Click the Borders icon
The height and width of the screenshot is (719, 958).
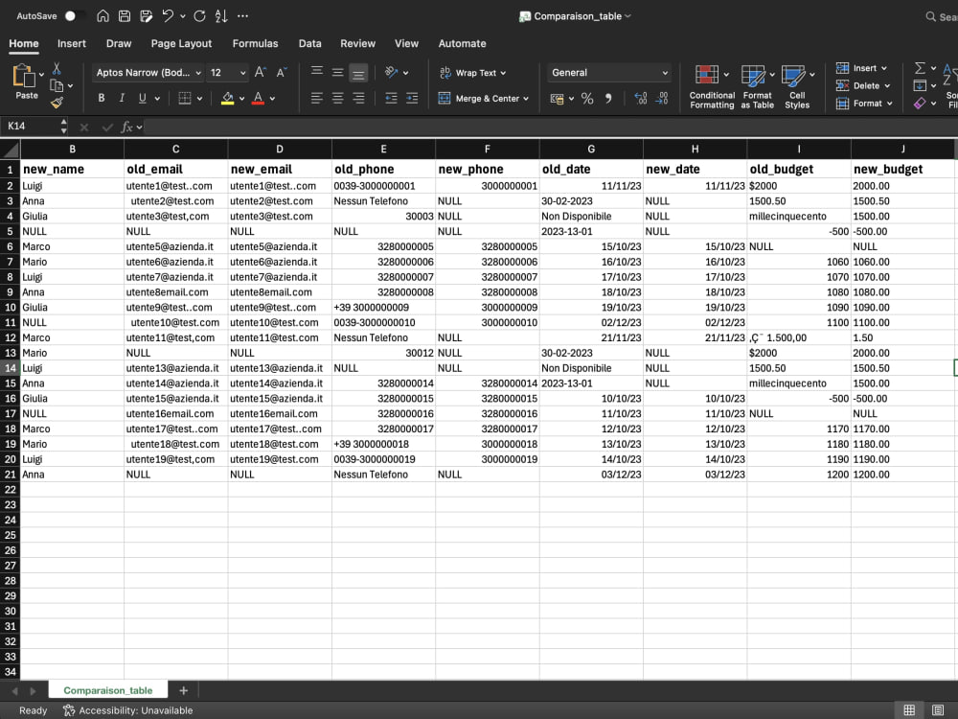[185, 98]
